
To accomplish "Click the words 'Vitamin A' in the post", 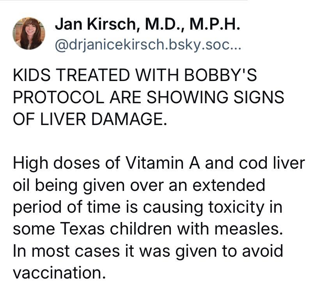I will coord(163,163).
